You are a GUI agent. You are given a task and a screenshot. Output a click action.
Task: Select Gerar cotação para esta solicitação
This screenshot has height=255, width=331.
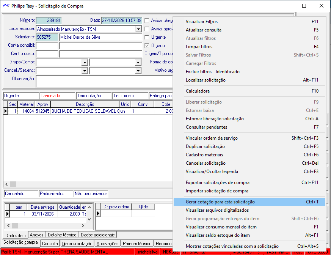[249, 202]
